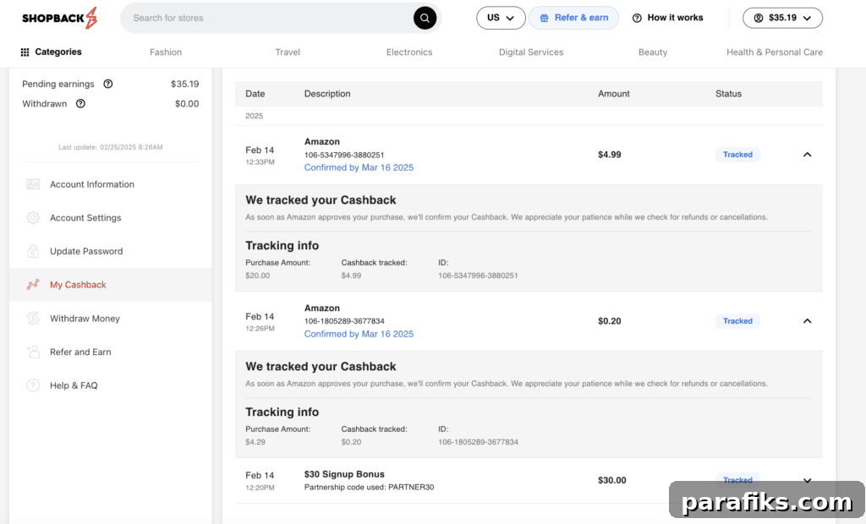Image resolution: width=866 pixels, height=524 pixels.
Task: Click the Account Information card icon
Action: click(x=33, y=184)
